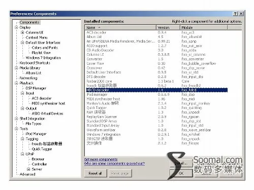Collapse the Playback tree node

tap(16, 83)
